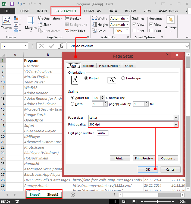Image resolution: width=191 pixels, height=204 pixels.
Task: Open the Print quality dropdown
Action: [x=176, y=124]
